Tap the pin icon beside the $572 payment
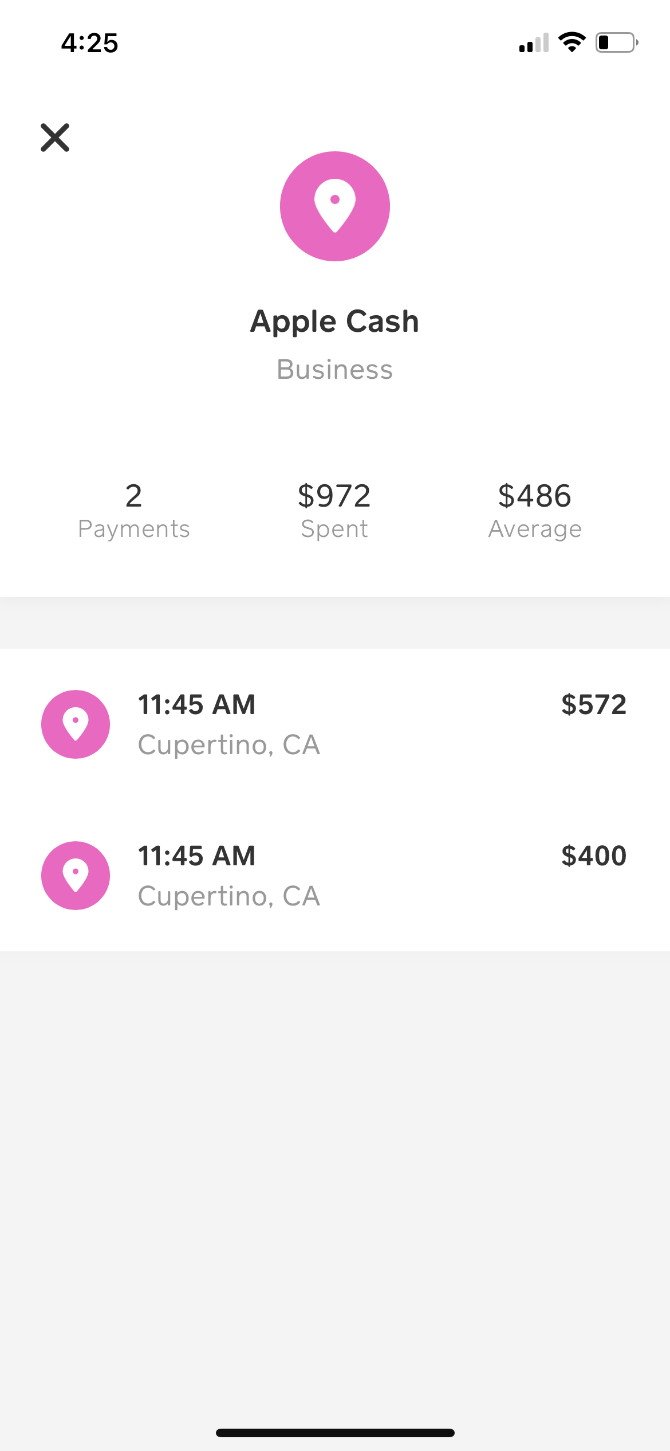The height and width of the screenshot is (1451, 670). [x=76, y=724]
